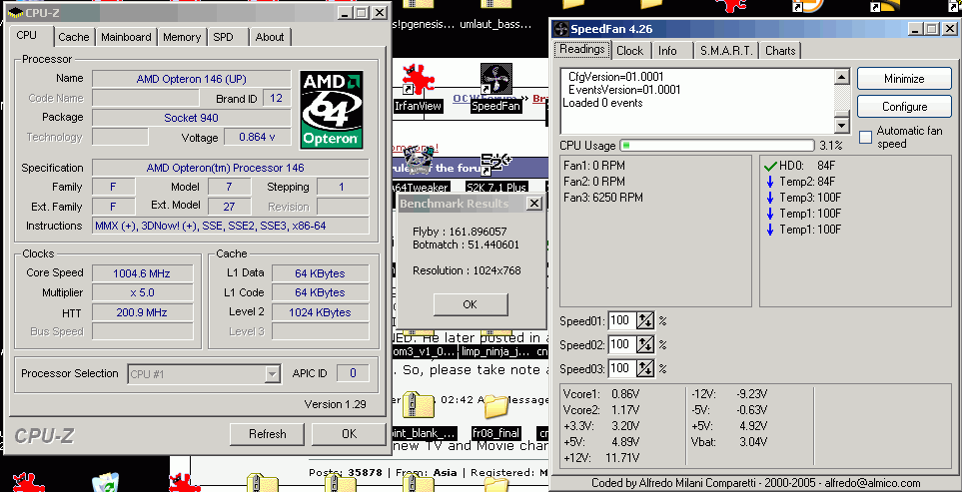This screenshot has width=962, height=492.
Task: Open the Charts tab in SpeedFan
Action: pos(780,51)
